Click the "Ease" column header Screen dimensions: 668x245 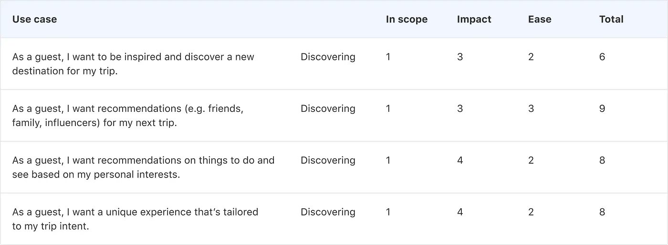pyautogui.click(x=540, y=20)
